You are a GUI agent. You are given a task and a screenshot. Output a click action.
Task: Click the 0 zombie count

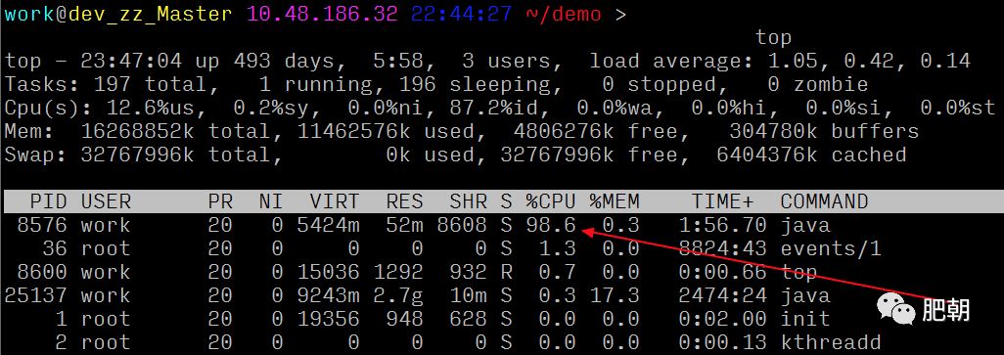818,84
